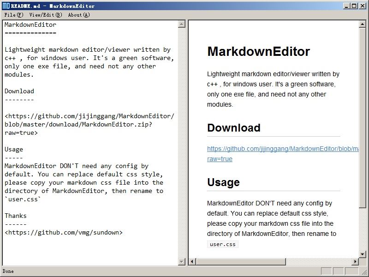Click the 'MarkdownEditor' title line in editor

(x=30, y=25)
